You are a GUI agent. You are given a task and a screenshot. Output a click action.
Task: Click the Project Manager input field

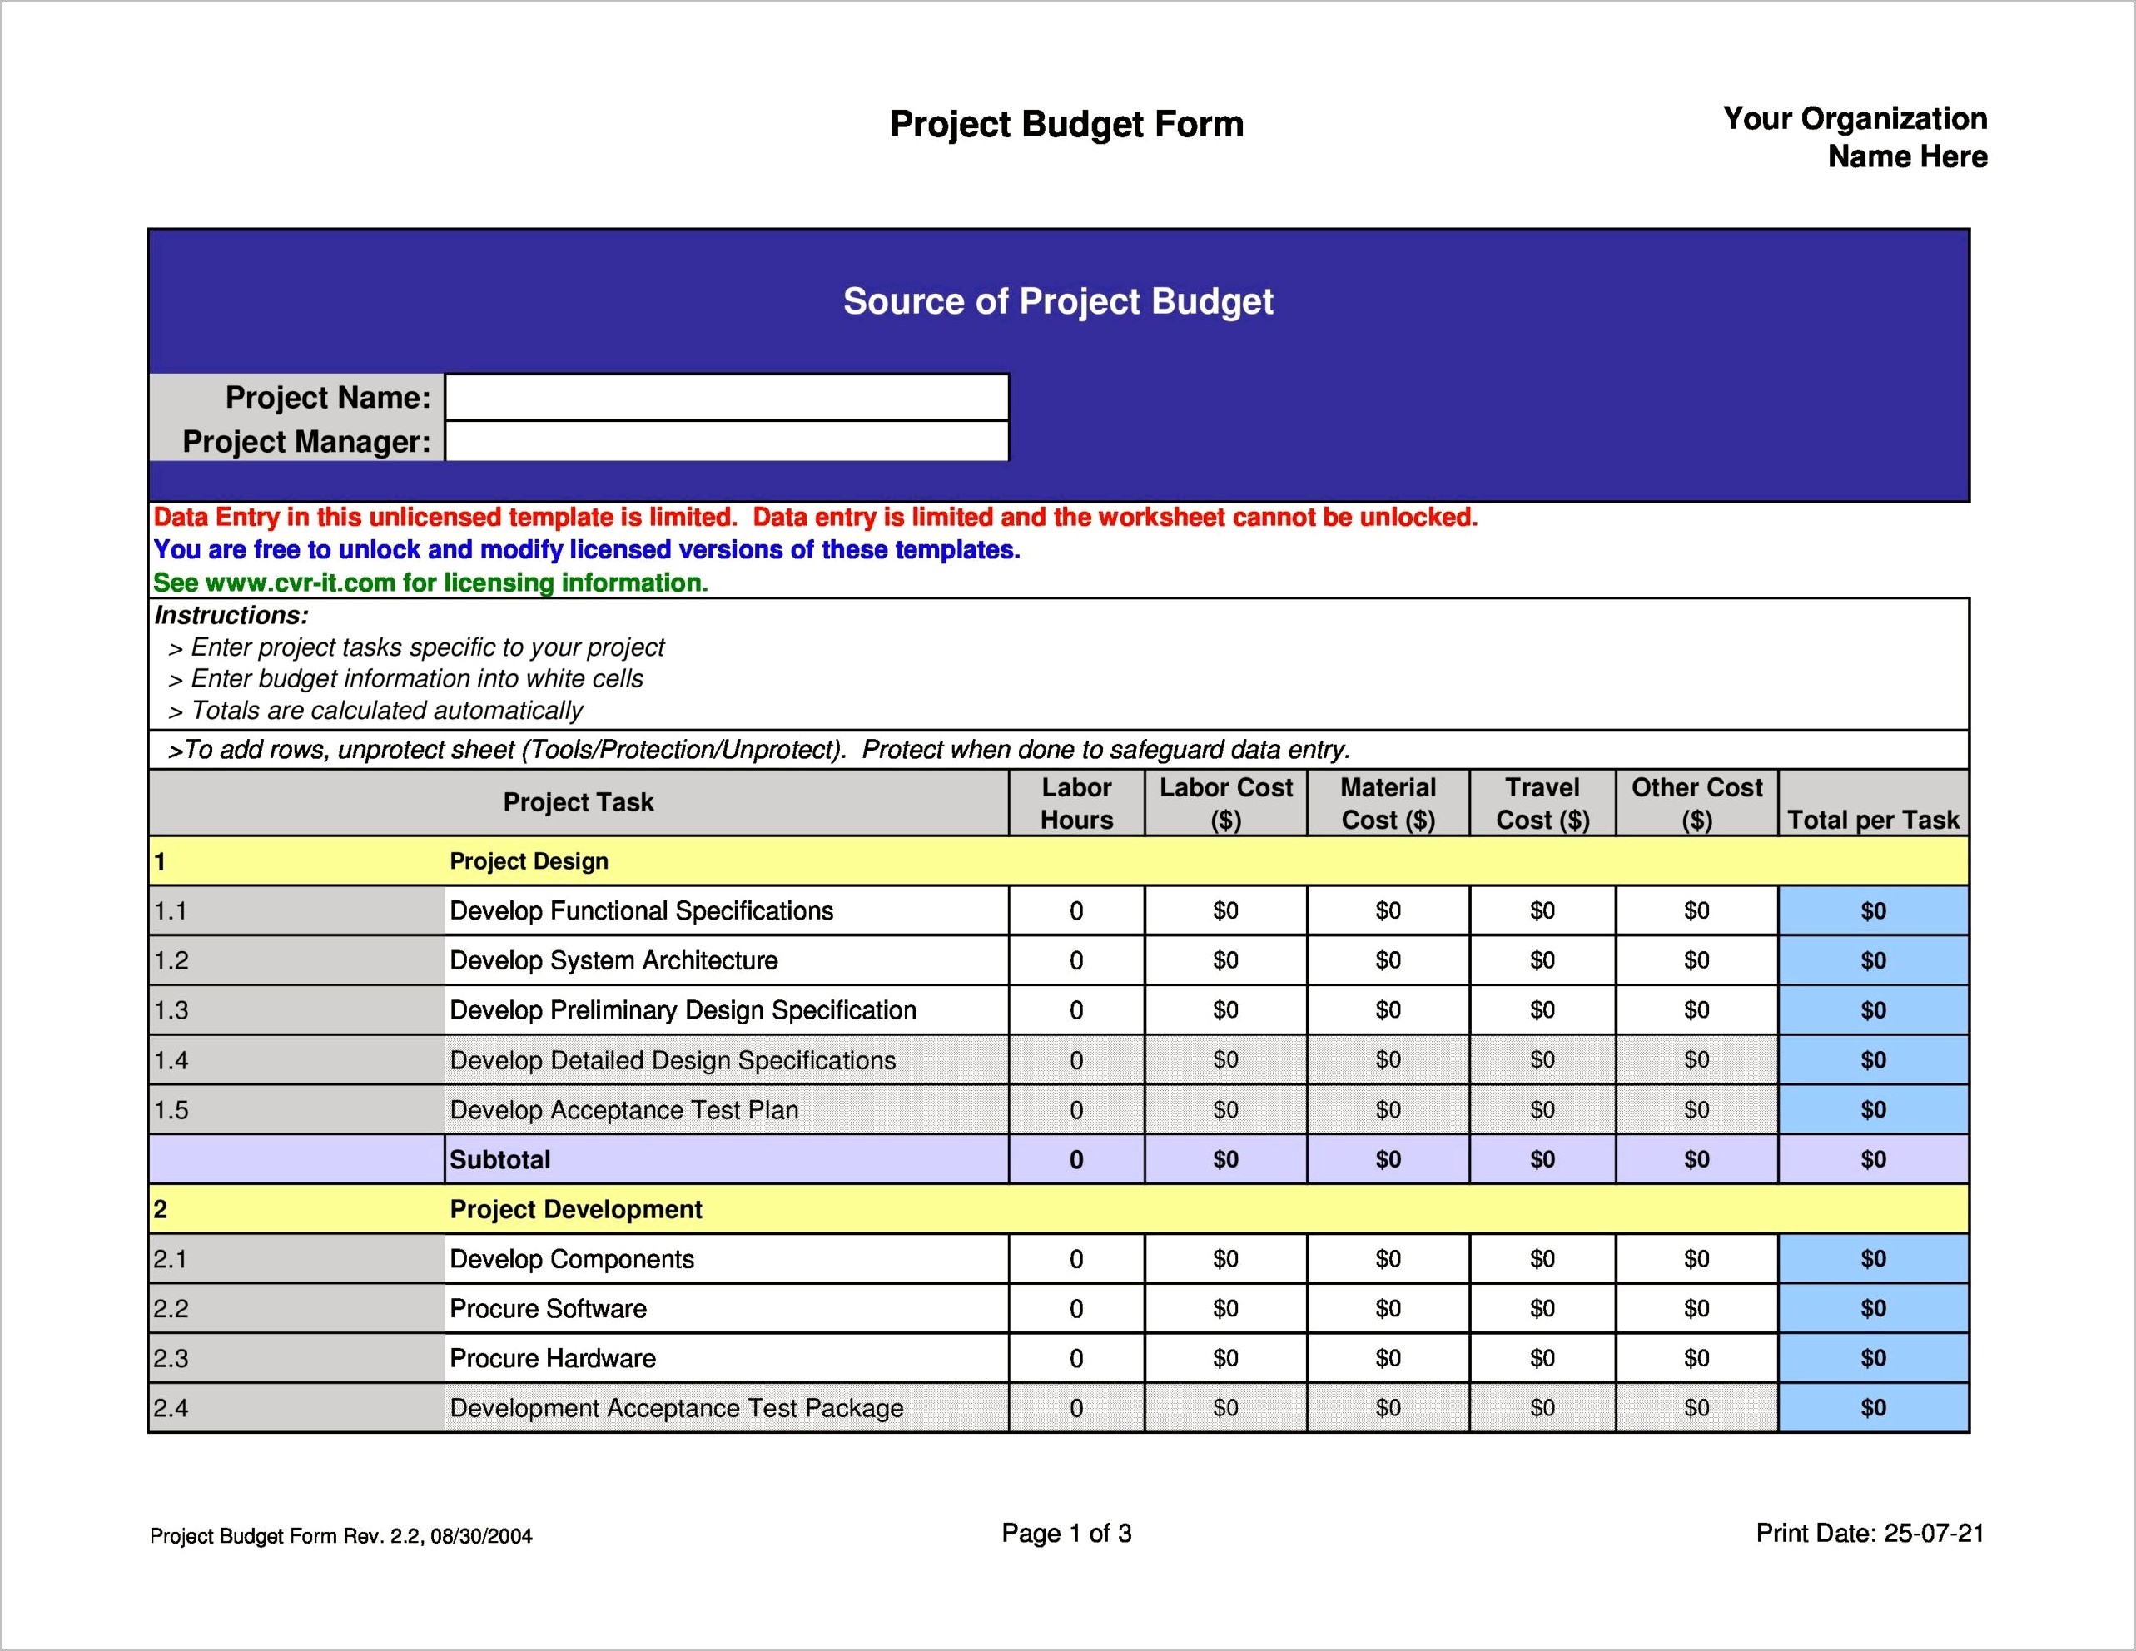[x=727, y=441]
